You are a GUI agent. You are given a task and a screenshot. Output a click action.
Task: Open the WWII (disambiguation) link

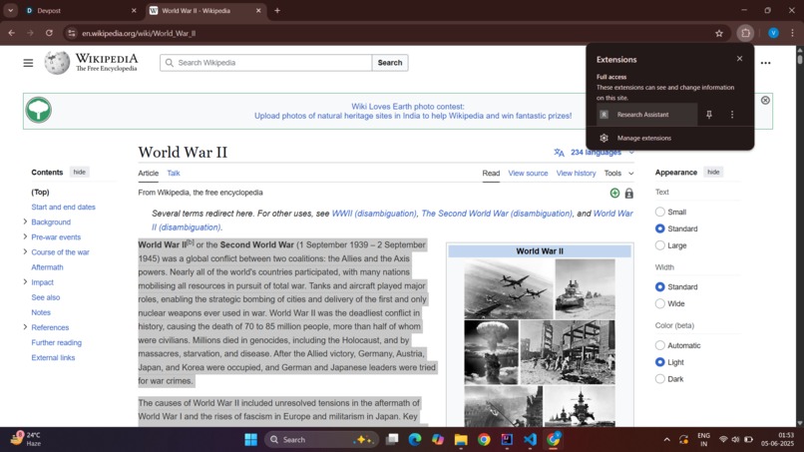[x=374, y=214]
